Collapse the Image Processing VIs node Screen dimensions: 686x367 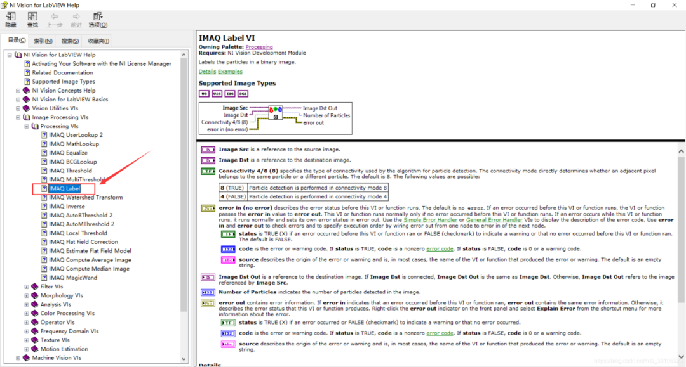[18, 117]
